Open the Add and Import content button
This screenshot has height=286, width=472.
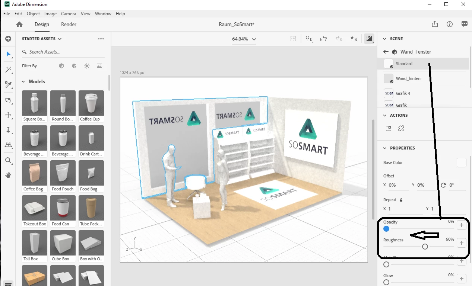(x=8, y=39)
